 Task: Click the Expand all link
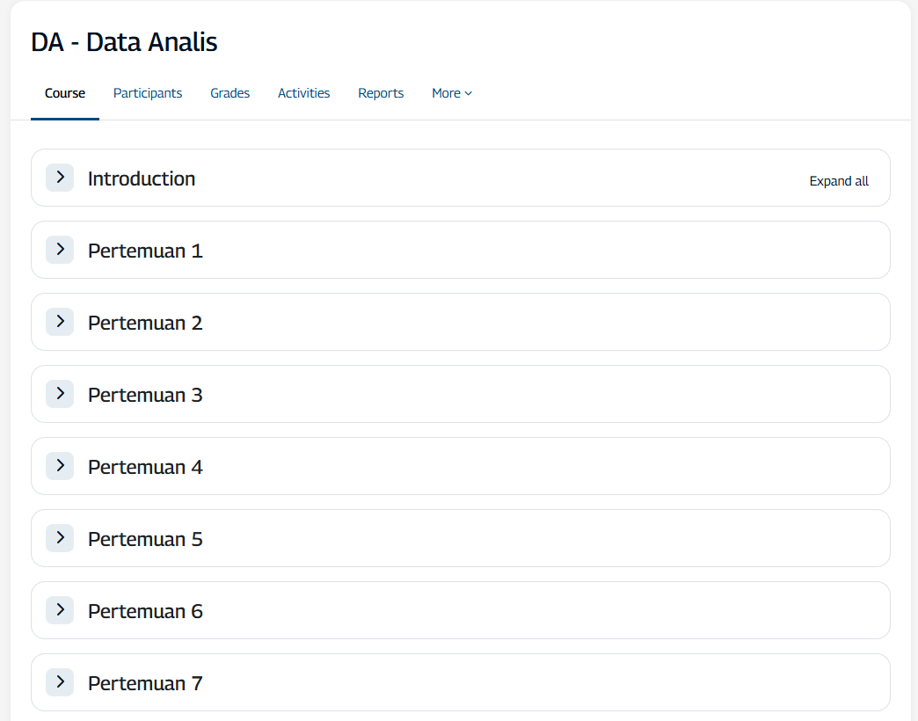[x=839, y=181]
